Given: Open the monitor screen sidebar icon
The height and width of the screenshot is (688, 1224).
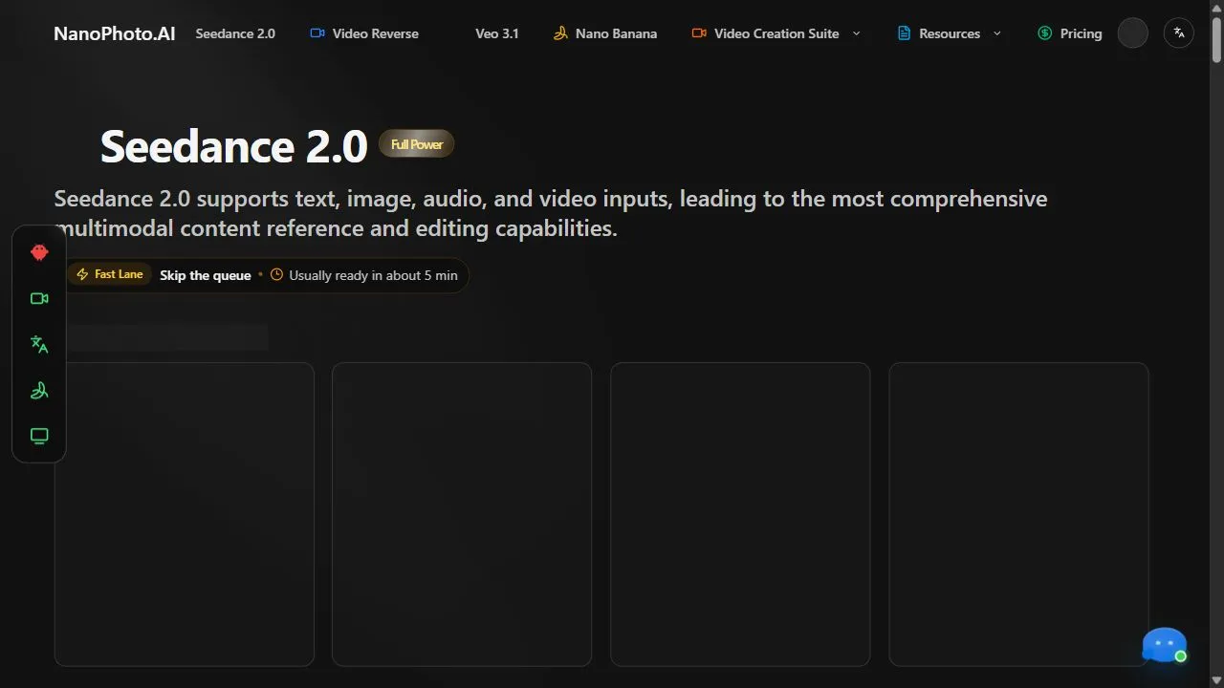Looking at the screenshot, I should point(39,436).
